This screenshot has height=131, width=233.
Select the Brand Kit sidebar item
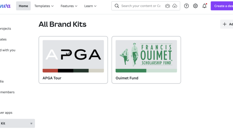(17, 123)
